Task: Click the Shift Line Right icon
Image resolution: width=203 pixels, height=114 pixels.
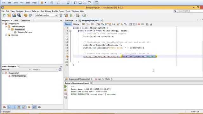Action: (134, 24)
